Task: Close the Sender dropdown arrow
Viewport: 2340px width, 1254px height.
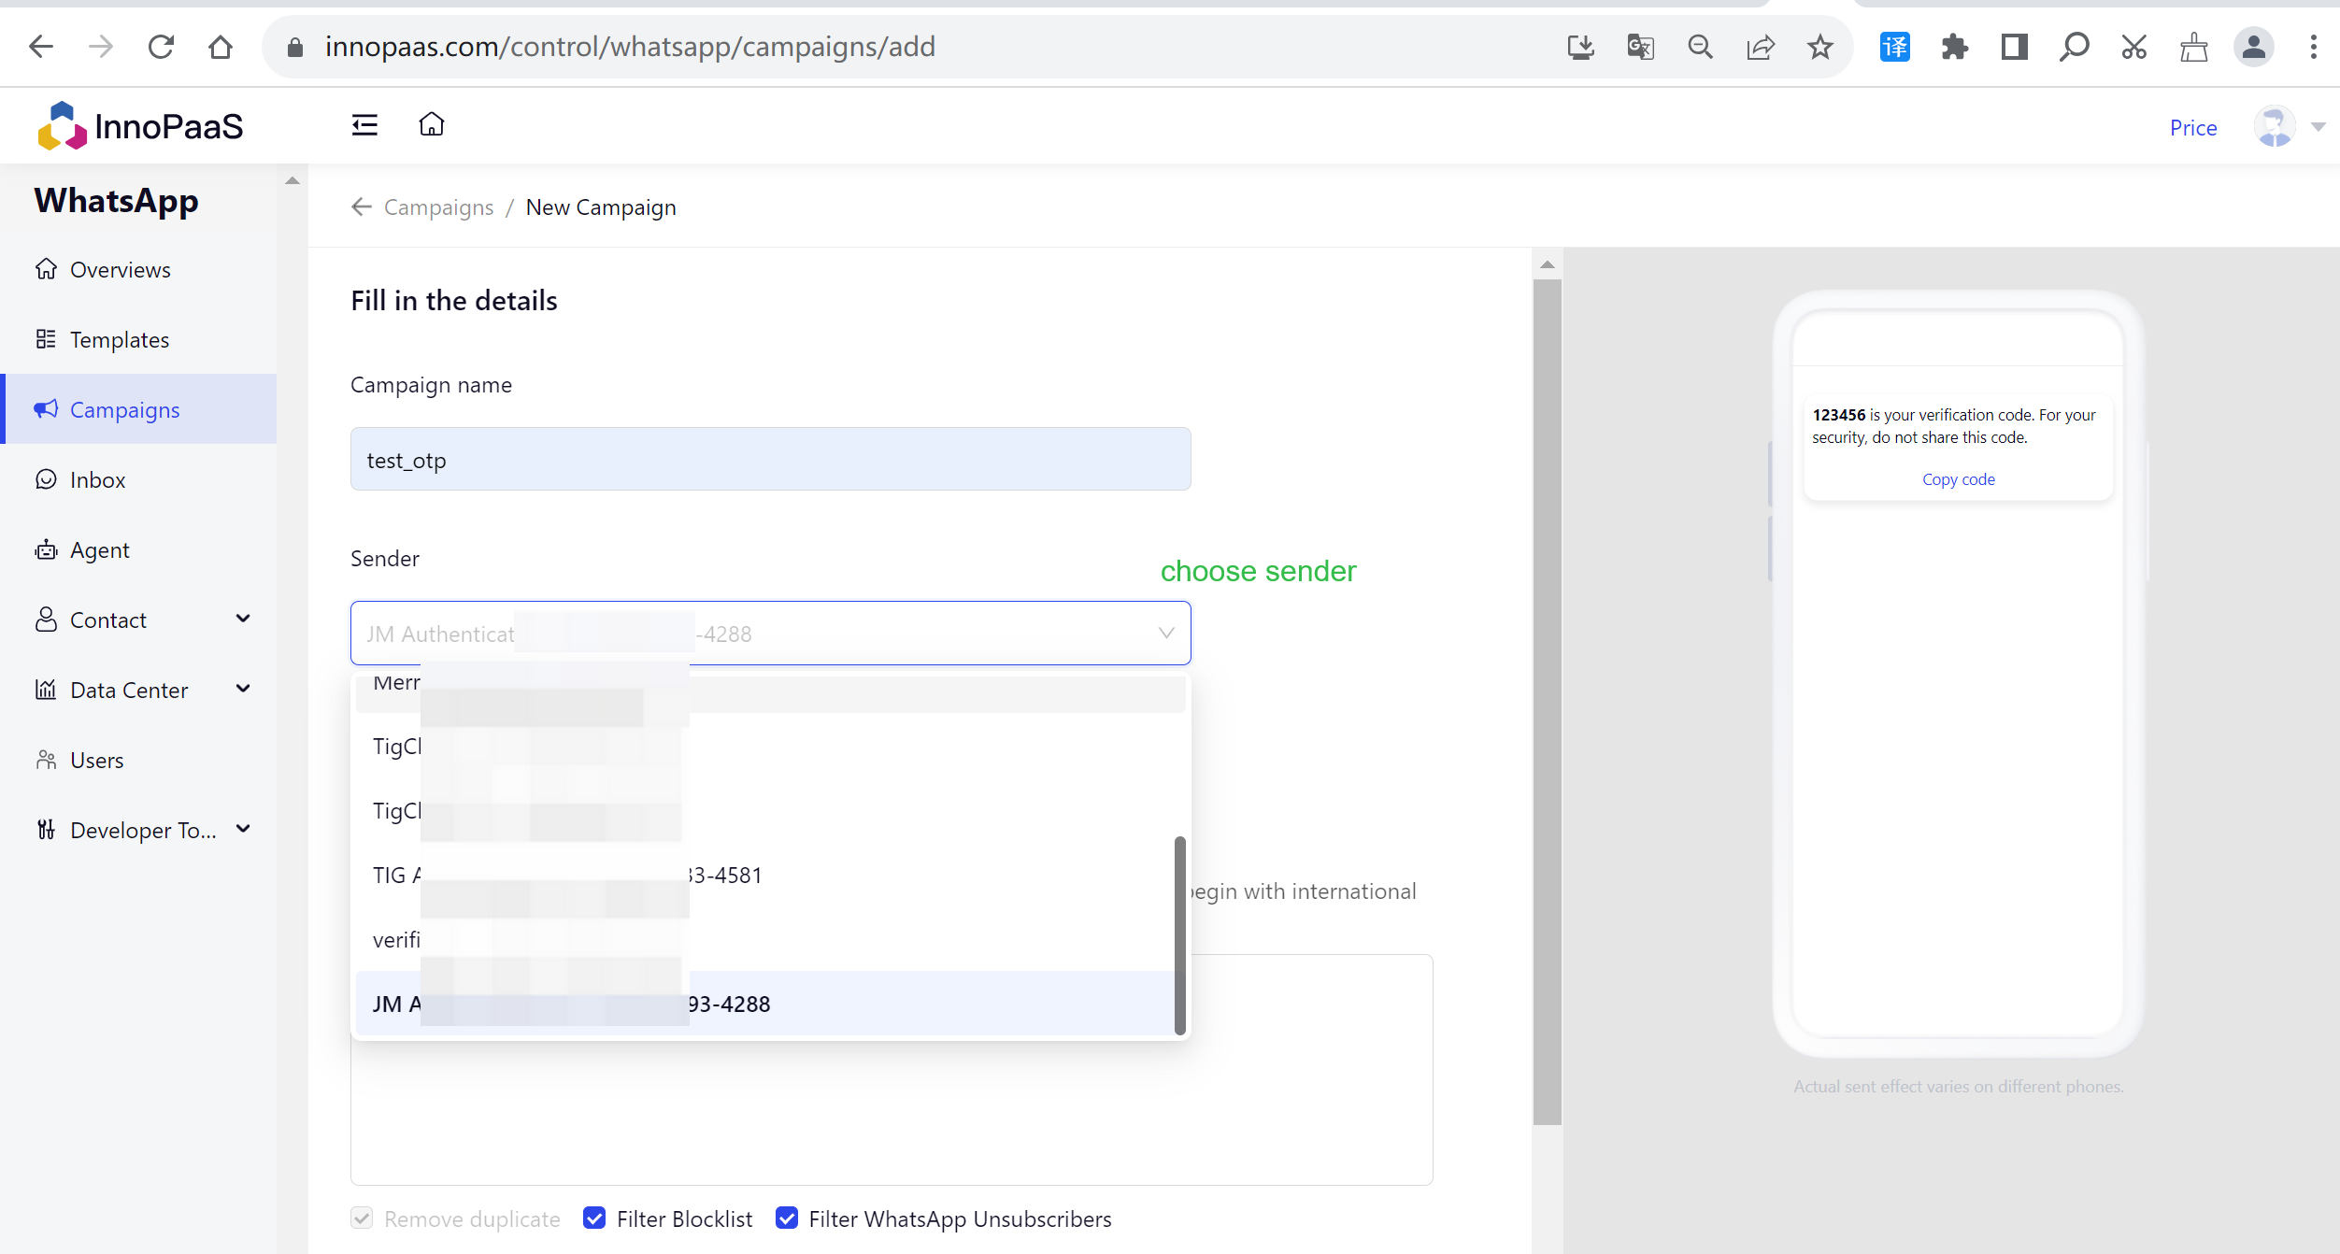Action: coord(1165,633)
